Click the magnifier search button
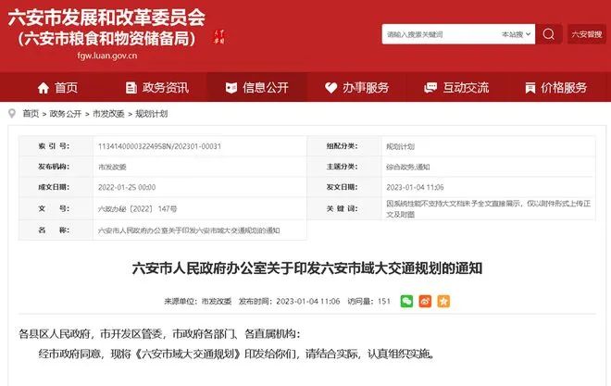This screenshot has width=611, height=386. pos(549,34)
